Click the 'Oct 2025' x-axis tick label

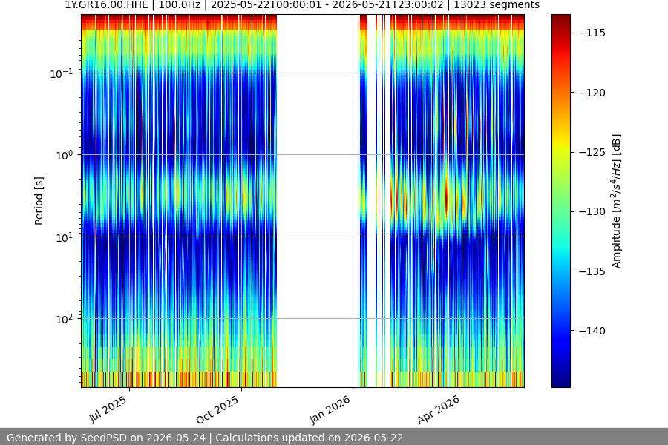pos(217,409)
